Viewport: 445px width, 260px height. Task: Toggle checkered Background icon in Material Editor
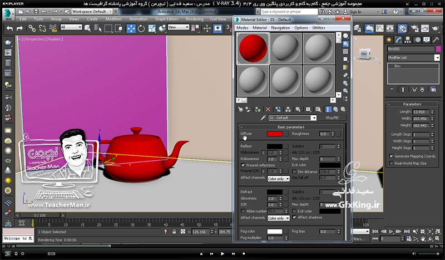tap(345, 51)
